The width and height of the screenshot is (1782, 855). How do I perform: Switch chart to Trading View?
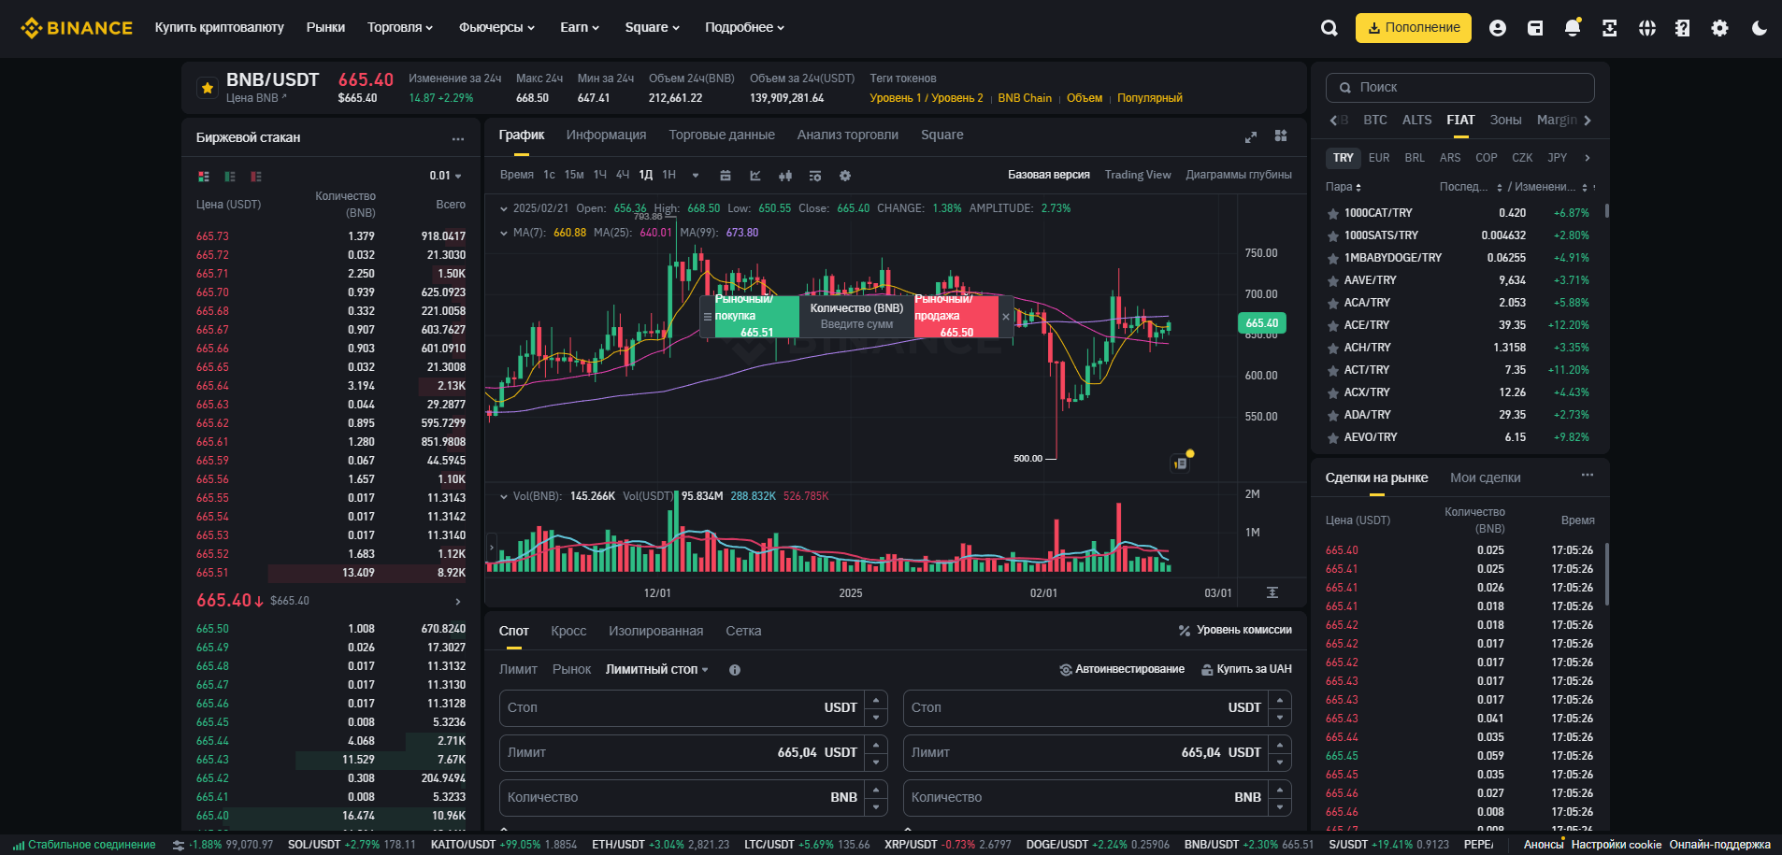tap(1138, 175)
